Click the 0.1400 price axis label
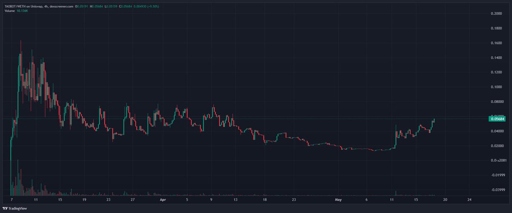Viewport: 512px width, 213px height. (496, 58)
